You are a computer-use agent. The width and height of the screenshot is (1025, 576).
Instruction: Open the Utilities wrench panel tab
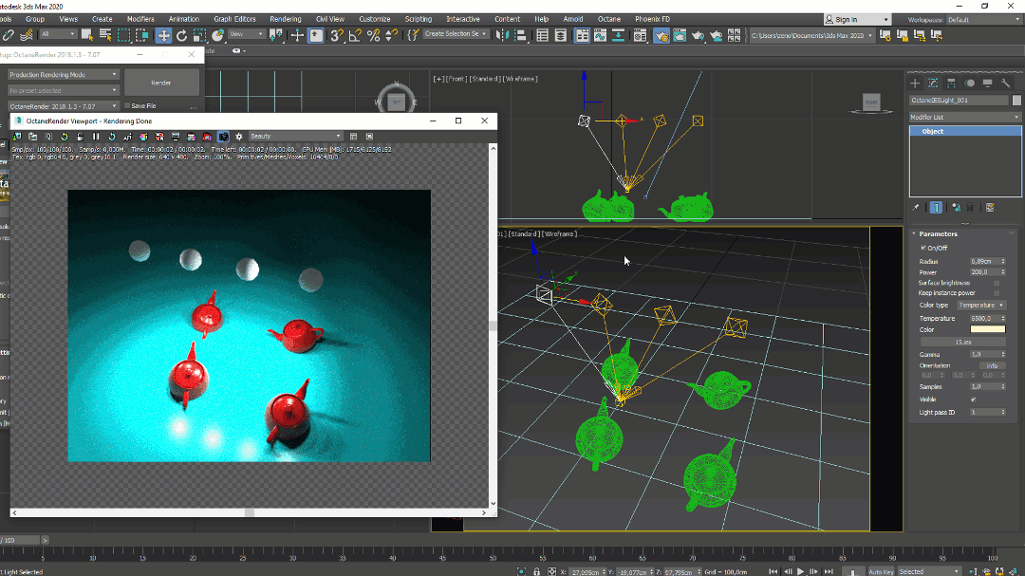tap(1005, 84)
